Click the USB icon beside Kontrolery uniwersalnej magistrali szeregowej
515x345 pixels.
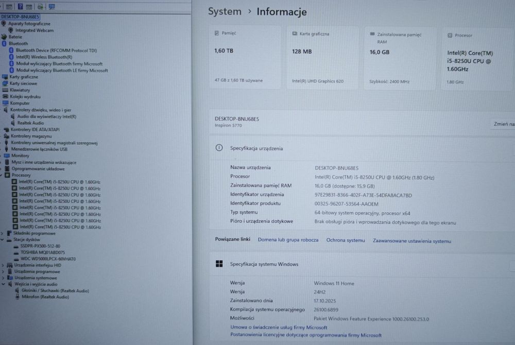pos(6,143)
